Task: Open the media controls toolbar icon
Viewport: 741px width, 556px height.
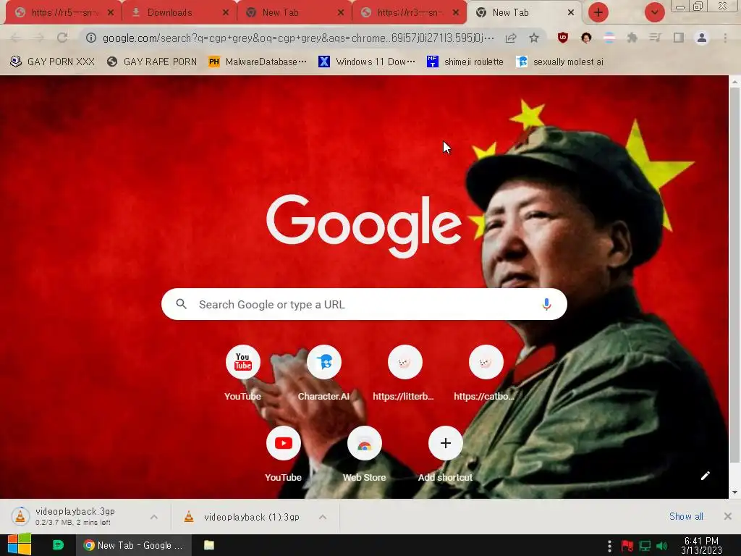Action: point(655,38)
